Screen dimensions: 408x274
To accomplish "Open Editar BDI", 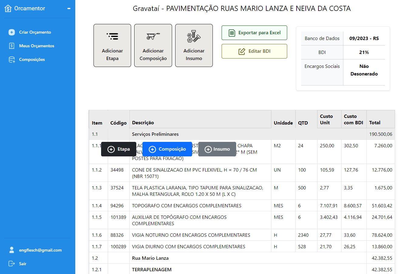I will click(x=254, y=51).
